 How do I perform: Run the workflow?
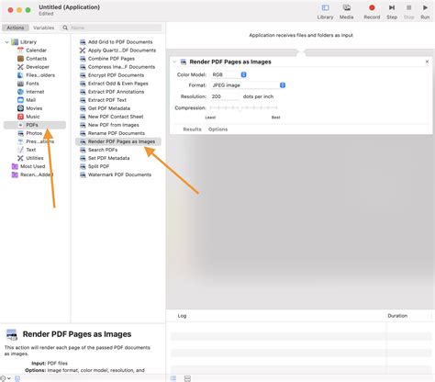tap(425, 12)
